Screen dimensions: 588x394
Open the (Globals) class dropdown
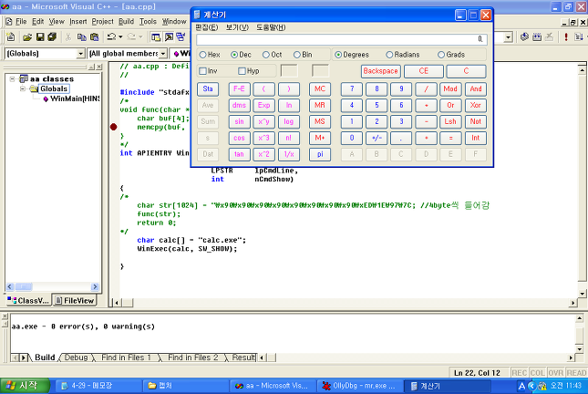tap(80, 54)
